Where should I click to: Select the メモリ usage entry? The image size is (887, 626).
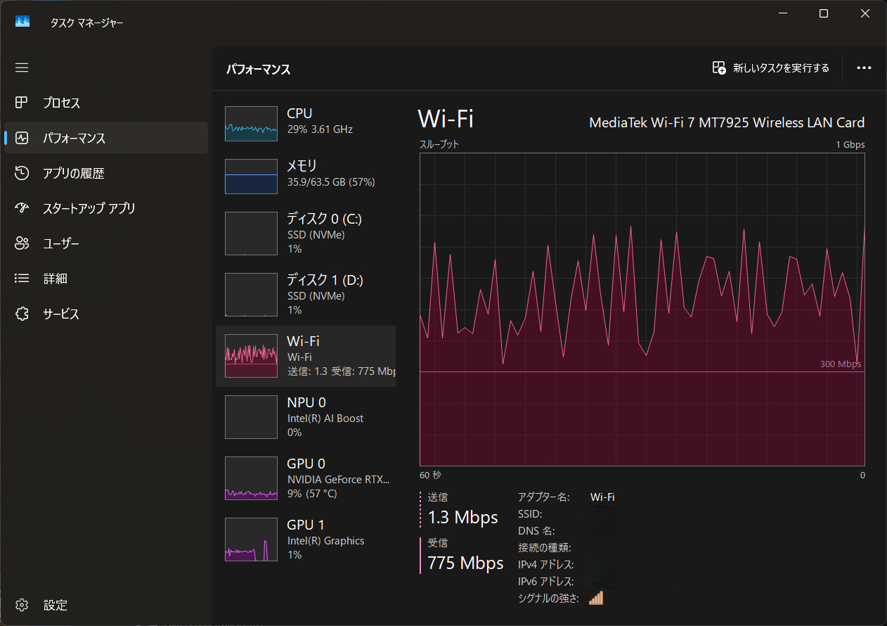(306, 174)
